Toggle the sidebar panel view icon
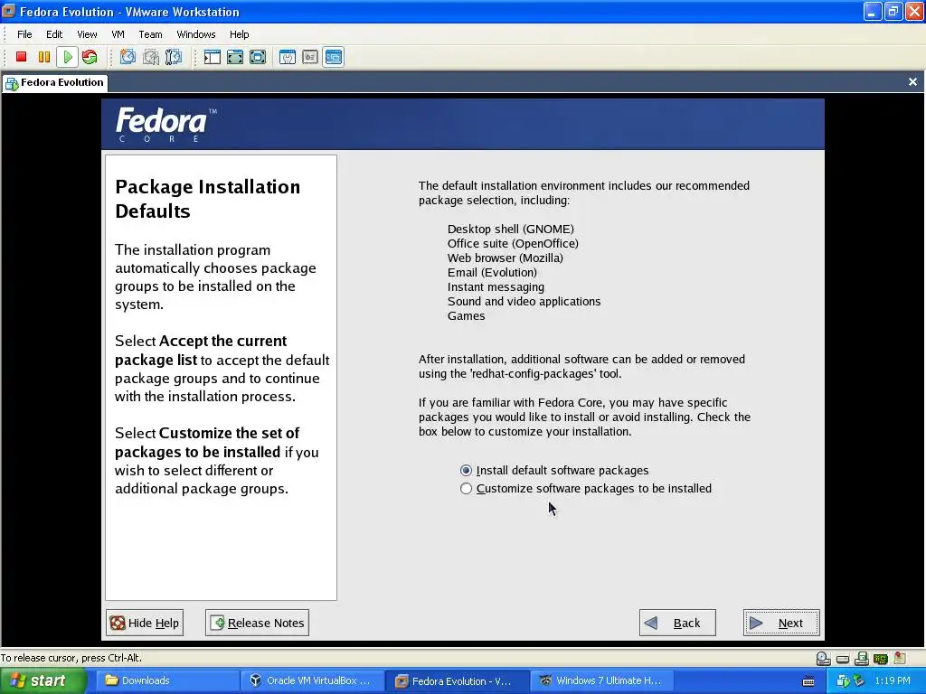 pyautogui.click(x=212, y=57)
